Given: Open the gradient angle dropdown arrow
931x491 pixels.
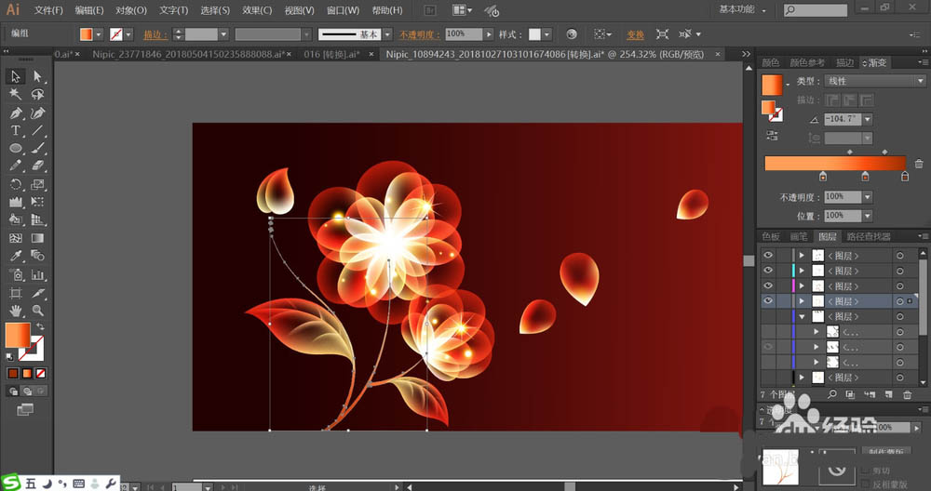Looking at the screenshot, I should click(x=868, y=120).
